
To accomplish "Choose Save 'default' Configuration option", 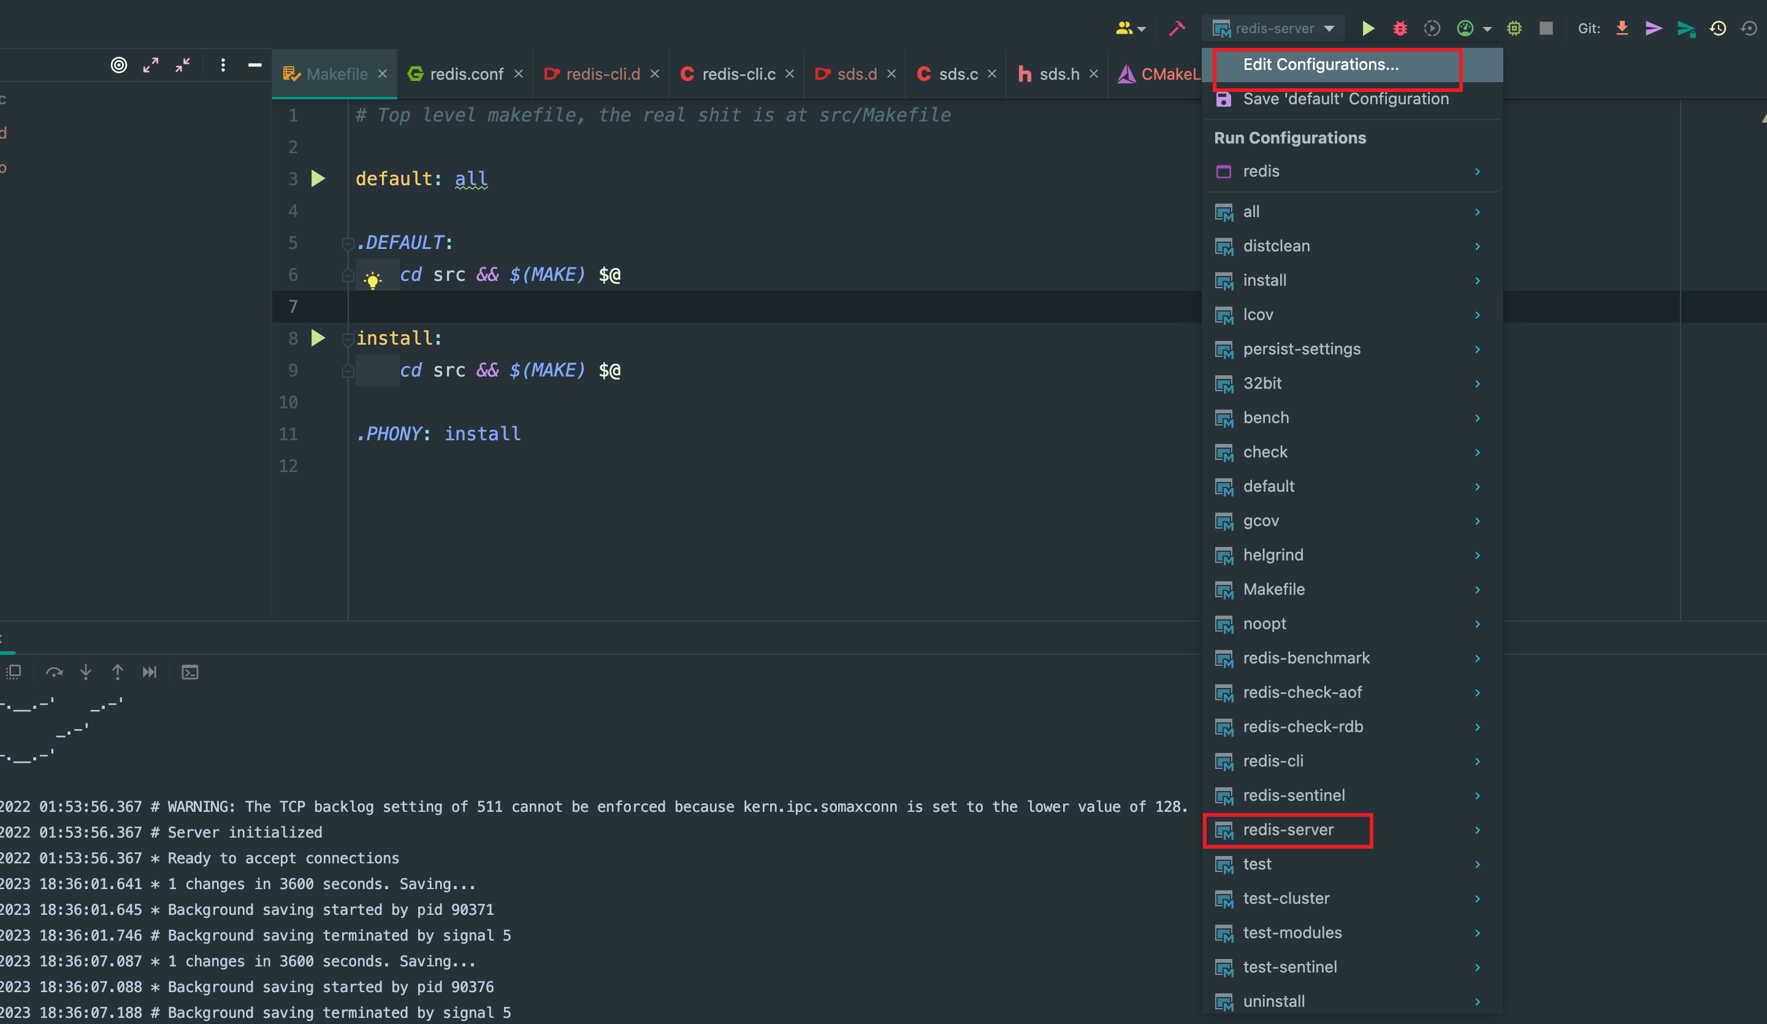I will click(1345, 99).
